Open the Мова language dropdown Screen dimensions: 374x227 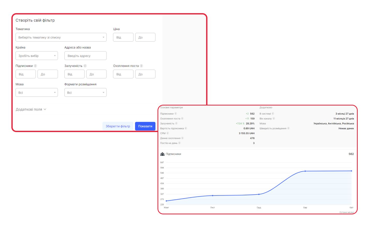(x=37, y=92)
